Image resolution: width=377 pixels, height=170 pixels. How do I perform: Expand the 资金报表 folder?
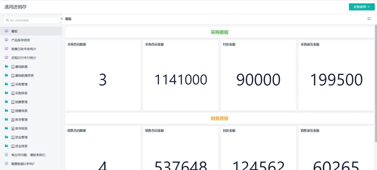coord(31,146)
